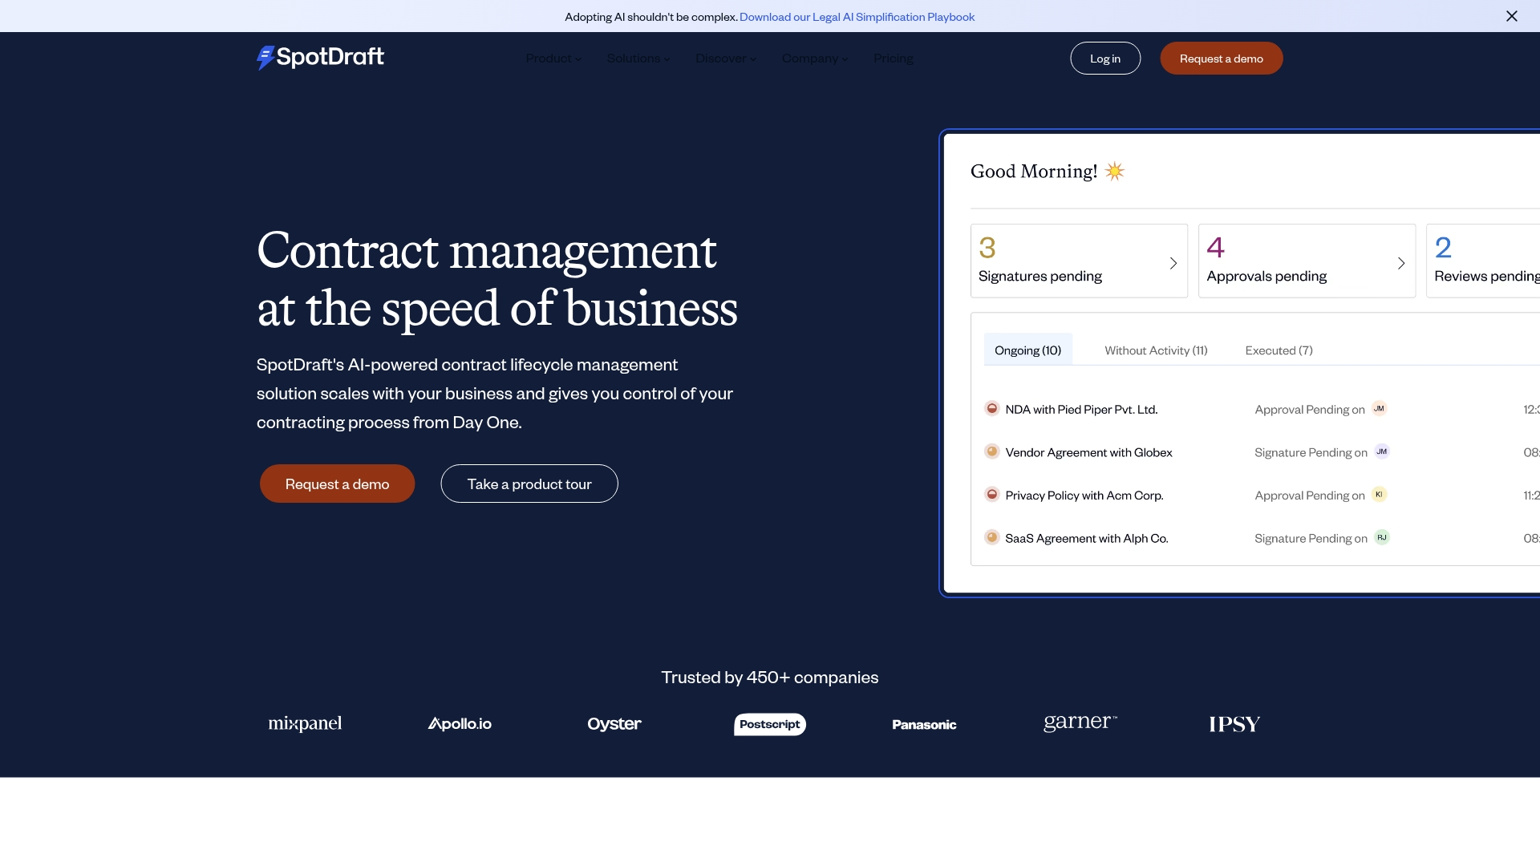Keep Ongoing tab selected
1540x866 pixels.
coord(1027,350)
